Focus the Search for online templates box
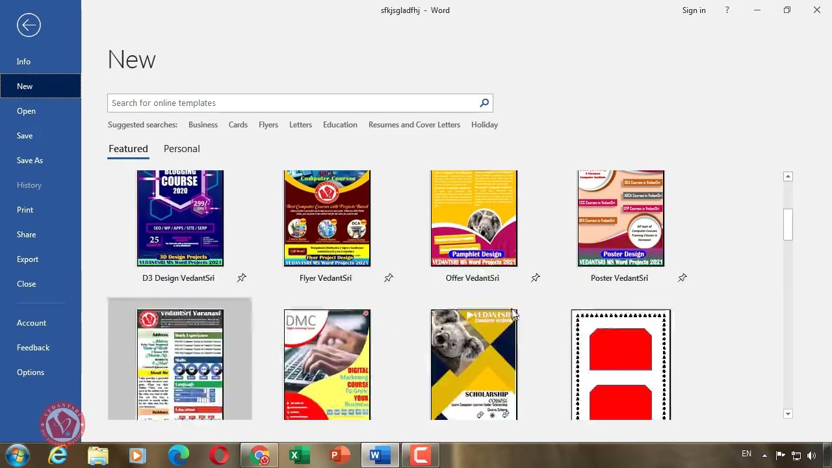832x468 pixels. (292, 103)
